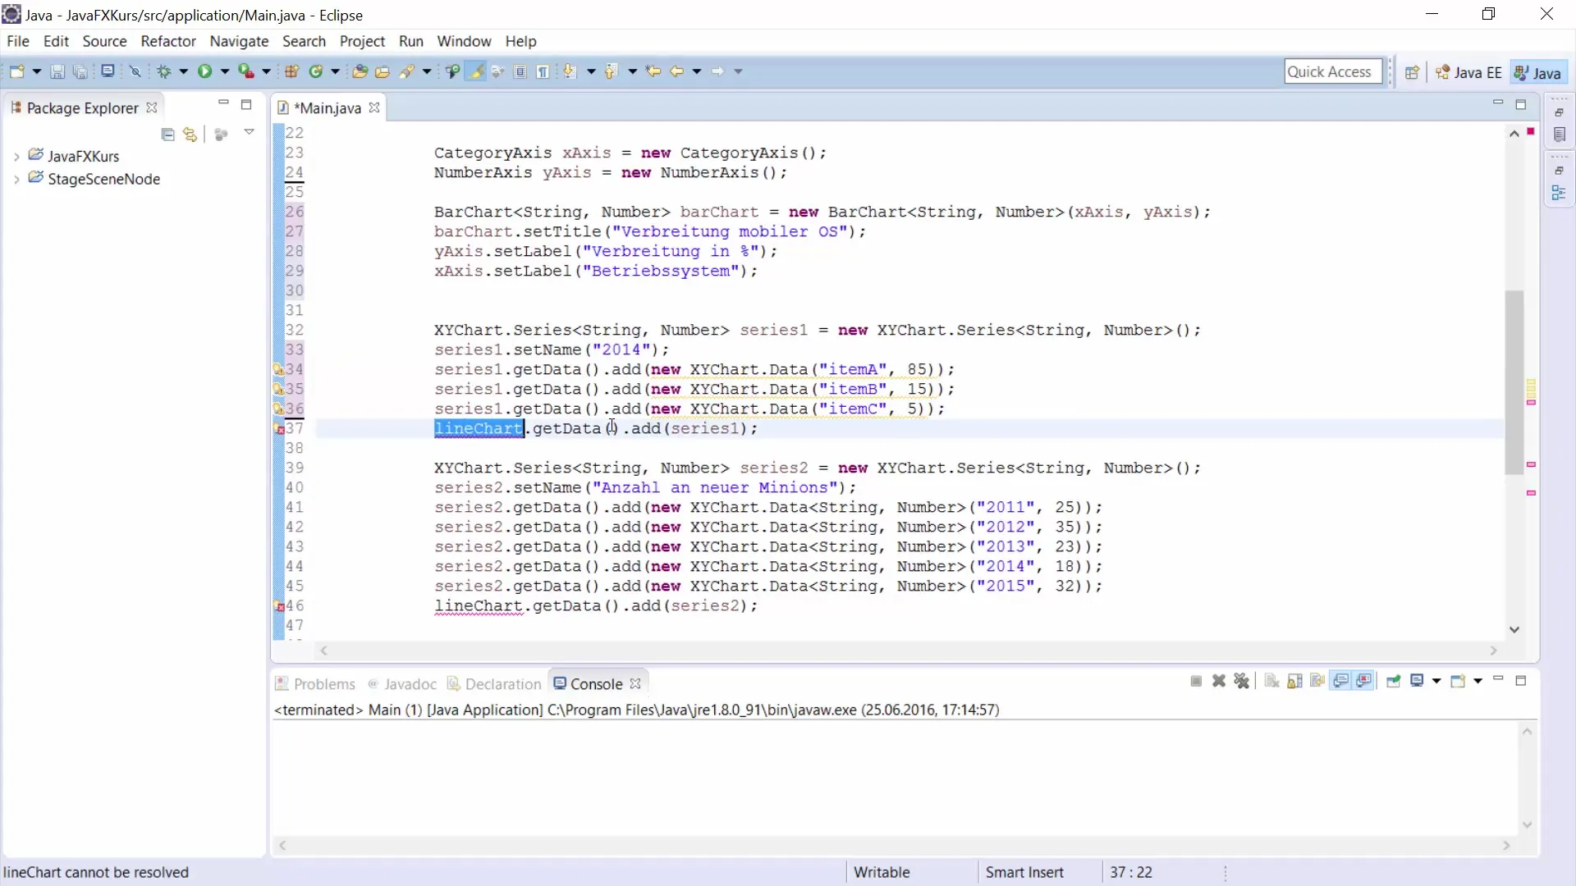Screen dimensions: 1576x886
Task: Expand the StageSceneNode project
Action: (16, 180)
